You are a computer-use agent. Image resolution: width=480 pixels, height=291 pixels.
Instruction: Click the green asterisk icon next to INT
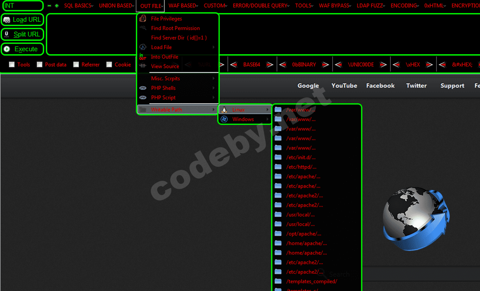click(x=57, y=6)
